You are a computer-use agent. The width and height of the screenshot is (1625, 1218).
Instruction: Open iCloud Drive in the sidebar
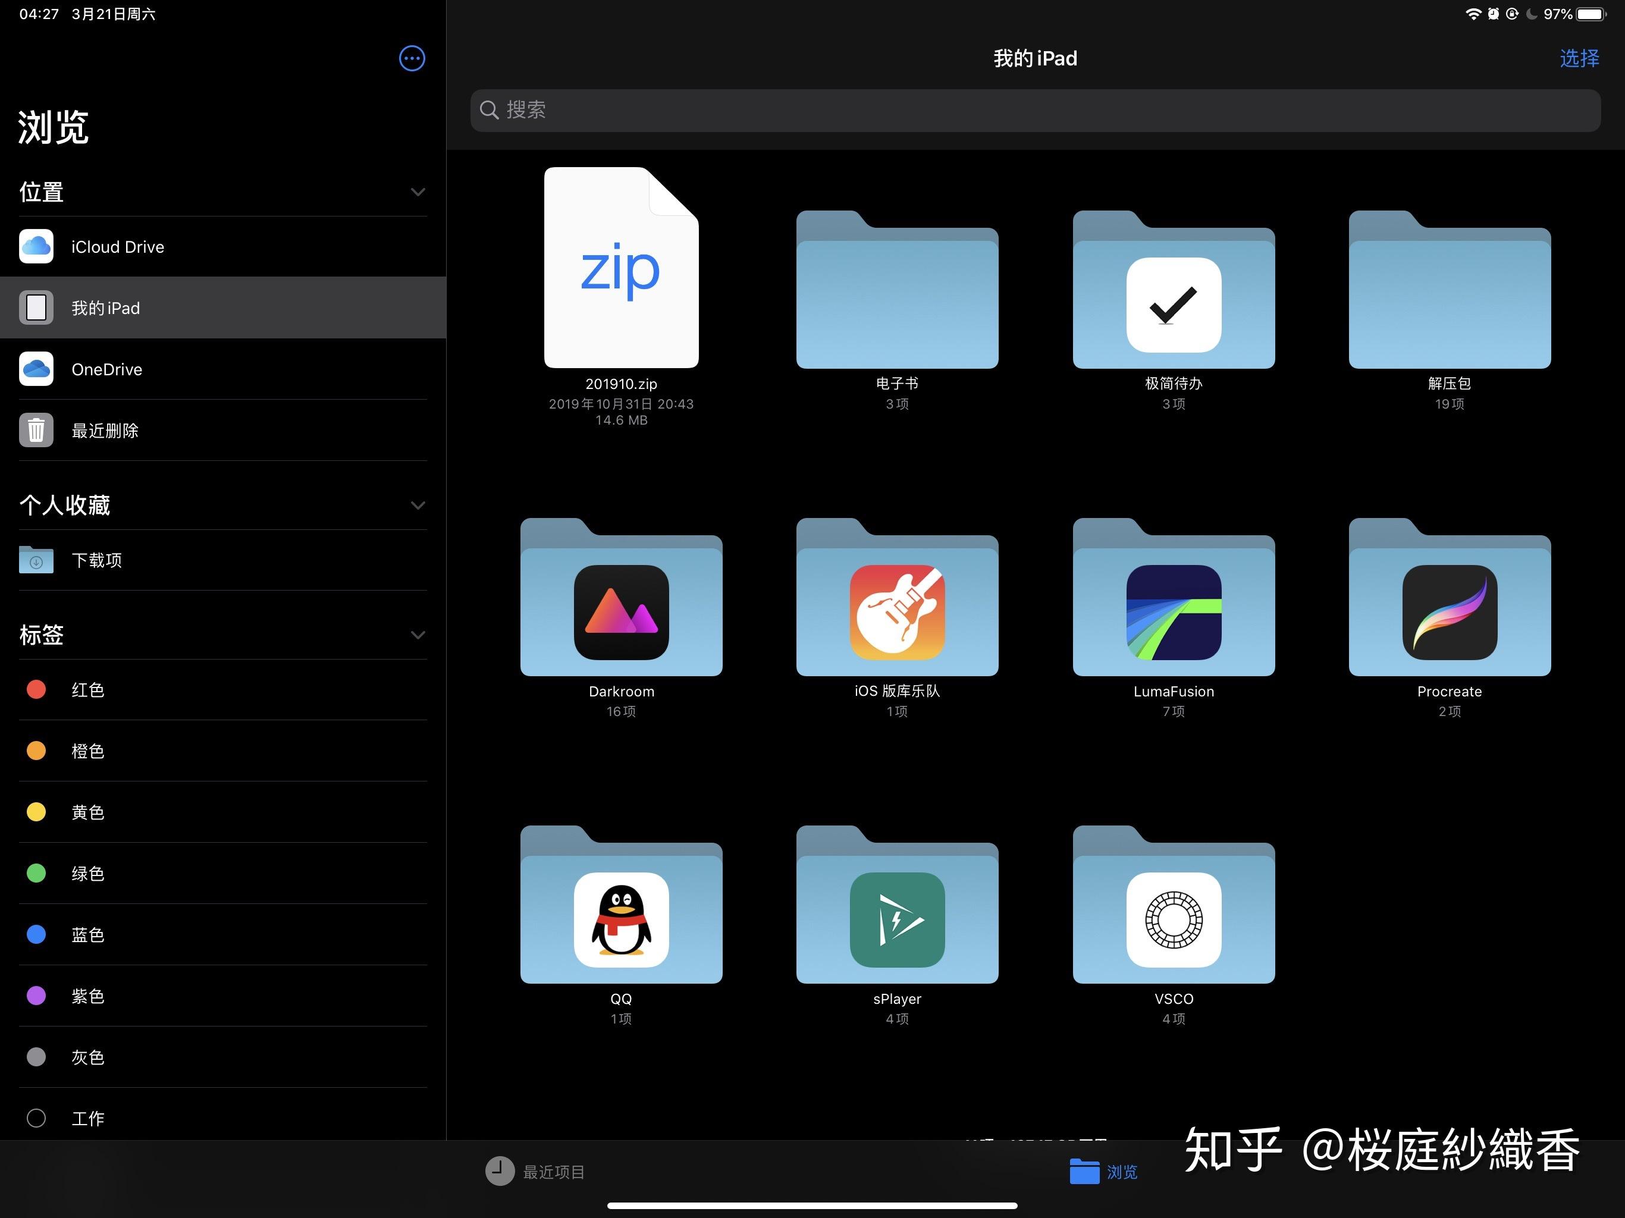point(118,247)
